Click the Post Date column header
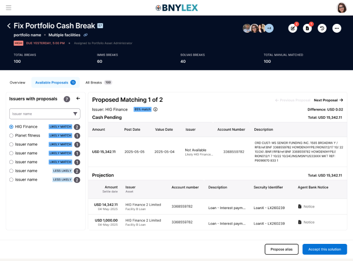The image size is (353, 261). (x=132, y=130)
